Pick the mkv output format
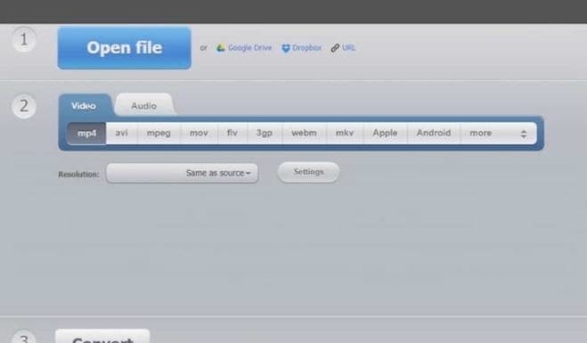This screenshot has height=343, width=587. pos(345,133)
